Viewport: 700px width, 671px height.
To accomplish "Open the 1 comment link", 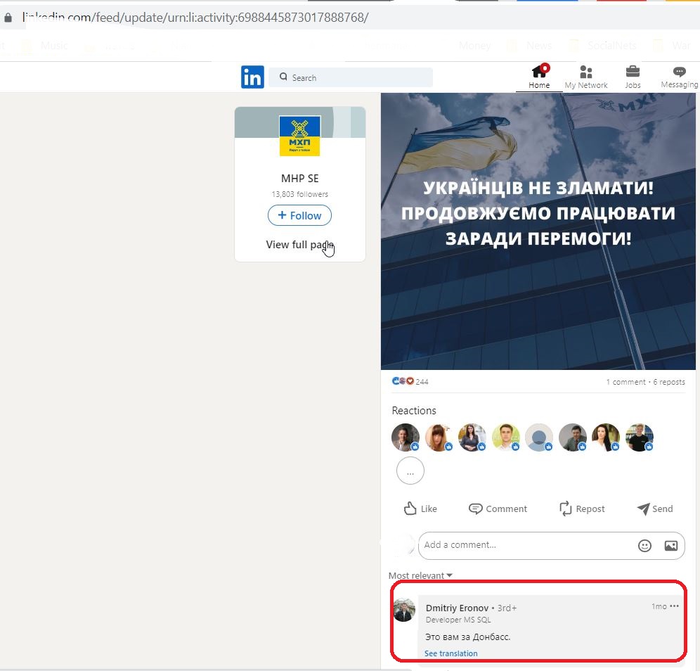I will click(x=626, y=382).
